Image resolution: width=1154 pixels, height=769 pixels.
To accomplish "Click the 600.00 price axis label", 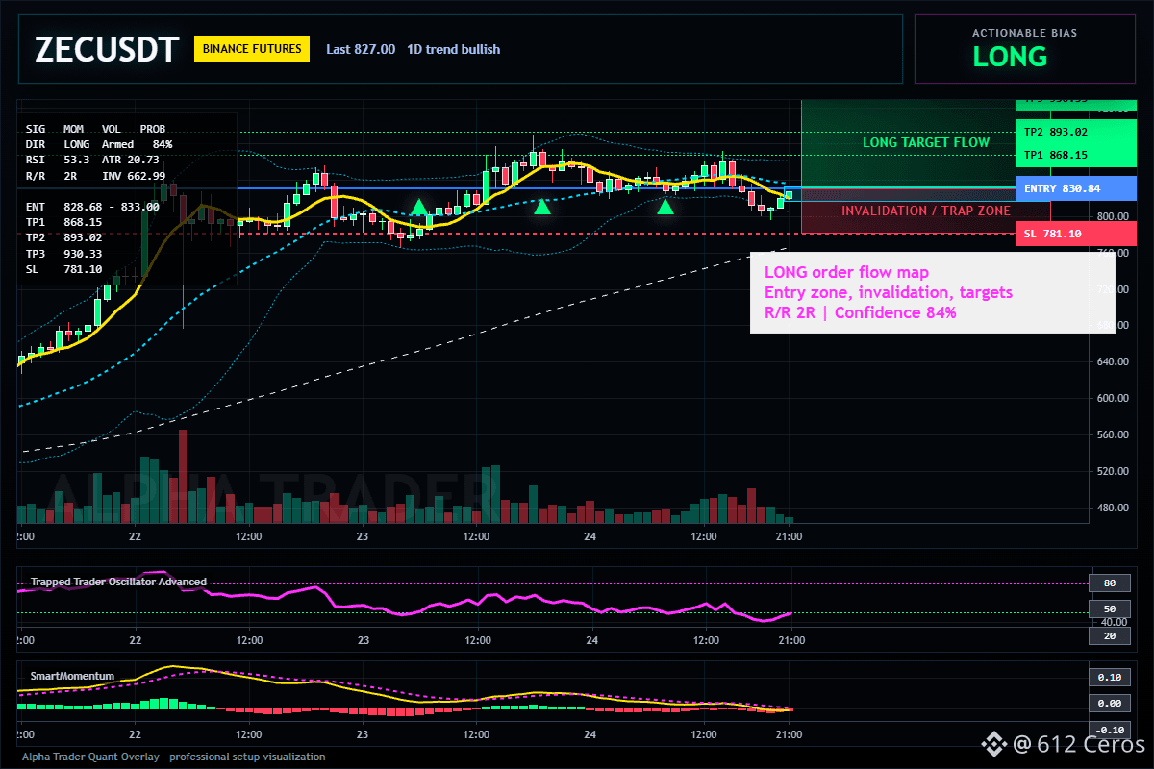I will pyautogui.click(x=1114, y=398).
